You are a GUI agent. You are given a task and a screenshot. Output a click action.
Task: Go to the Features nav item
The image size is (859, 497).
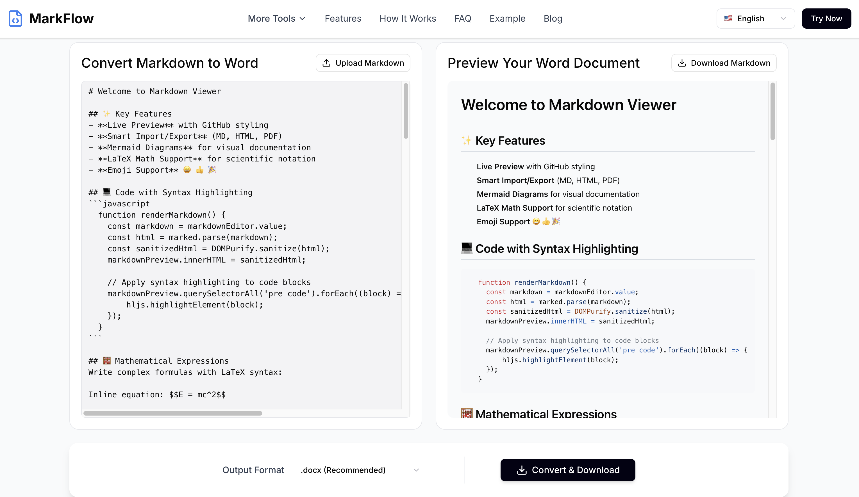coord(343,19)
